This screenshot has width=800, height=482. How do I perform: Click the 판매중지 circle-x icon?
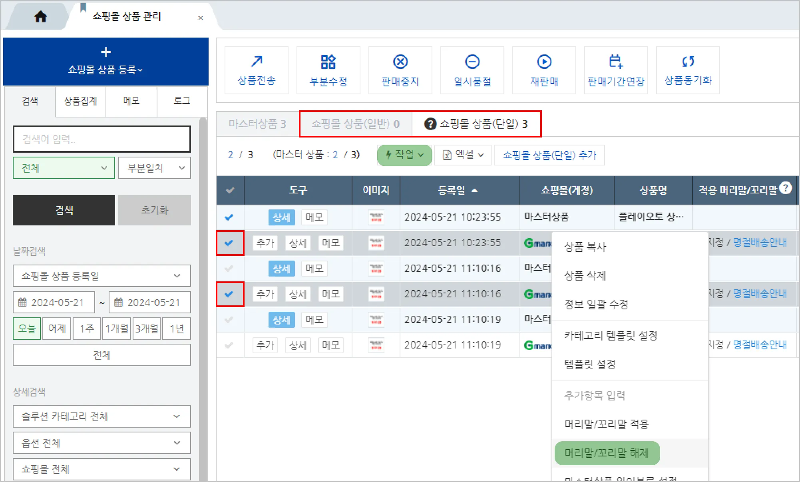(x=400, y=62)
